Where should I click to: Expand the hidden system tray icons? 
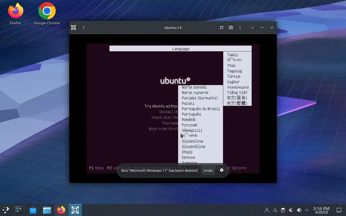[307, 210]
